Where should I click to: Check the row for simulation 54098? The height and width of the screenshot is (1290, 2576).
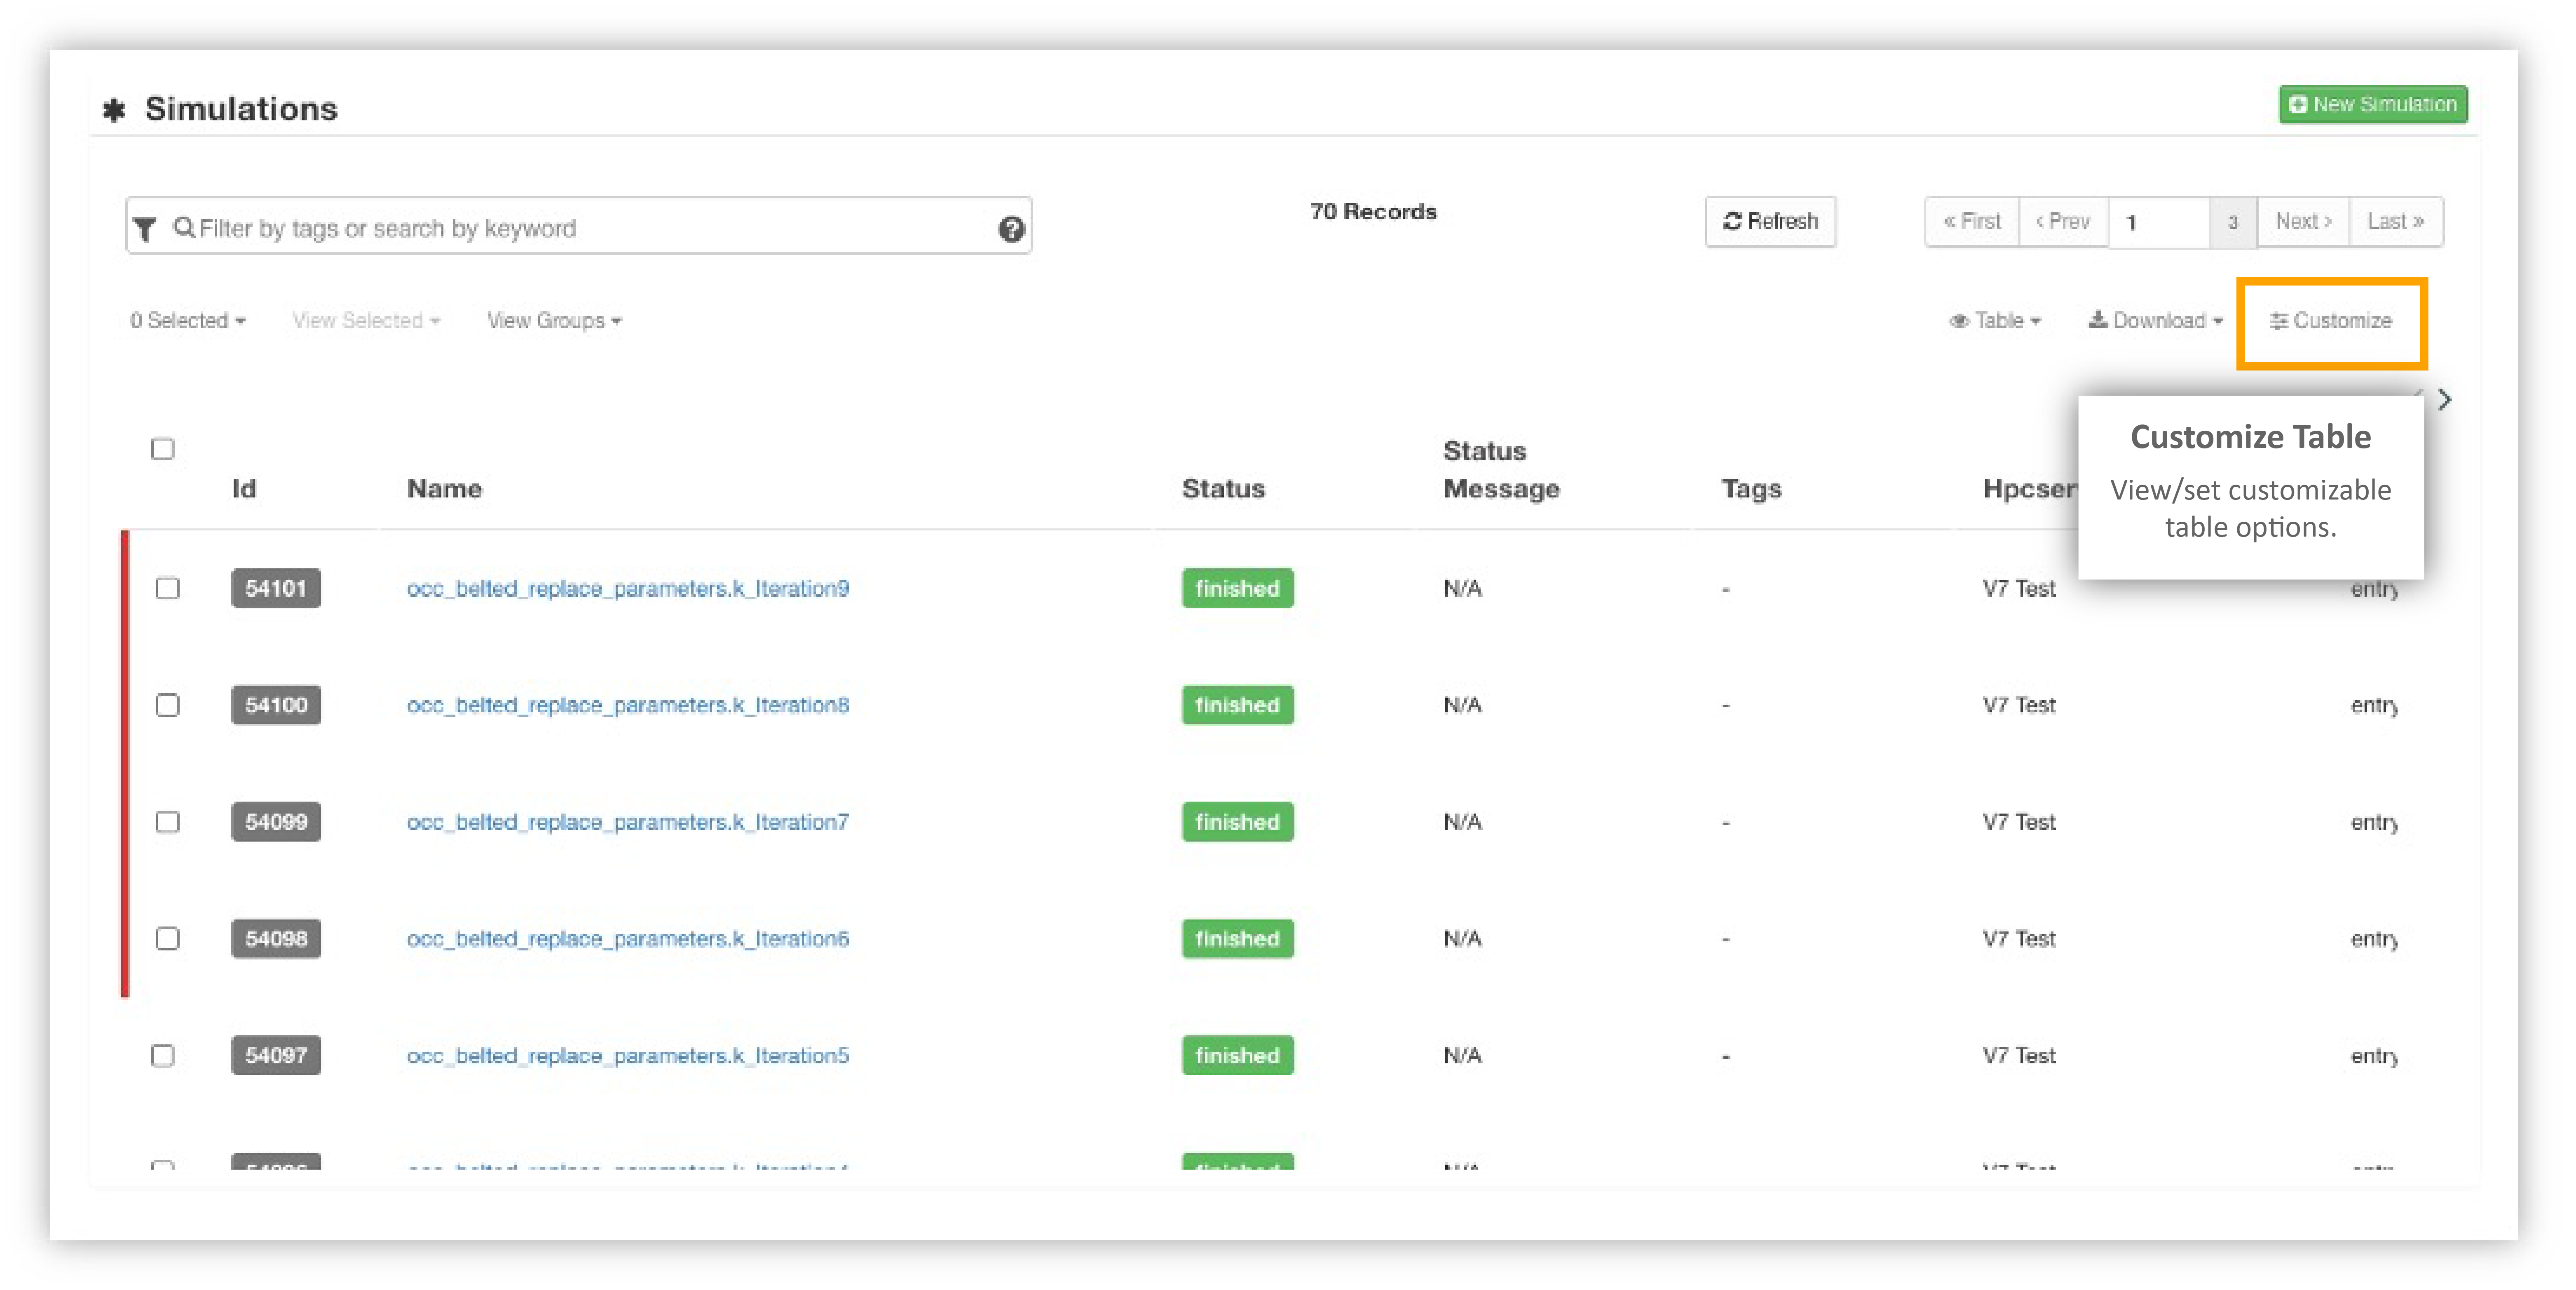tap(168, 939)
